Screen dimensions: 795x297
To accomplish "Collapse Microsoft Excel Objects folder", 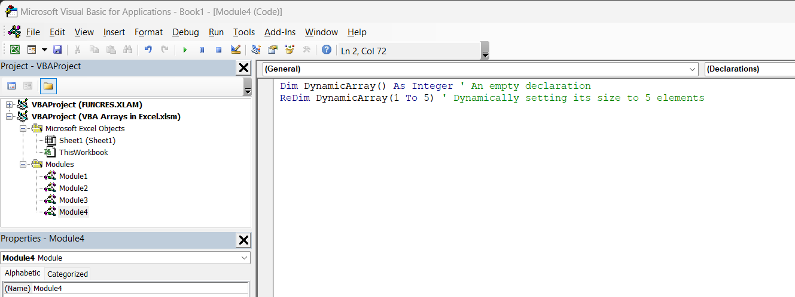I will point(23,129).
